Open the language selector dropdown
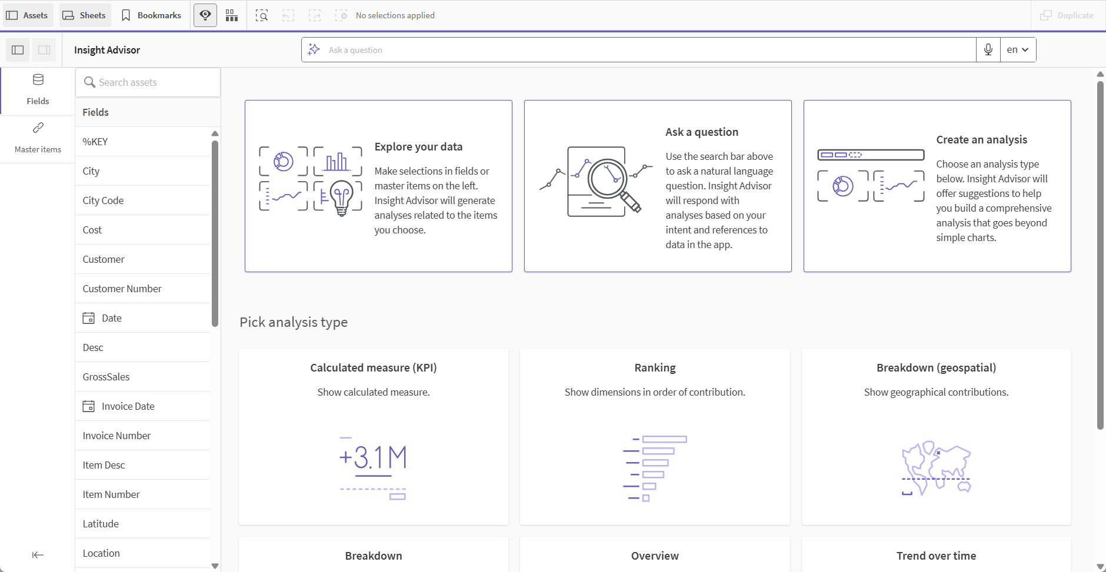This screenshot has height=572, width=1106. 1017,49
